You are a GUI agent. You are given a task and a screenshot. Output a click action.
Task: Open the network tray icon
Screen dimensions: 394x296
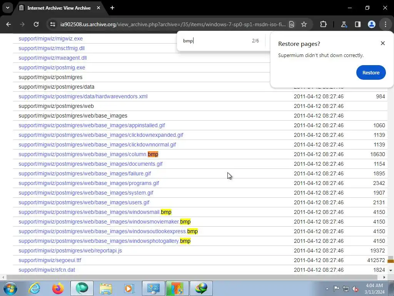pyautogui.click(x=346, y=289)
